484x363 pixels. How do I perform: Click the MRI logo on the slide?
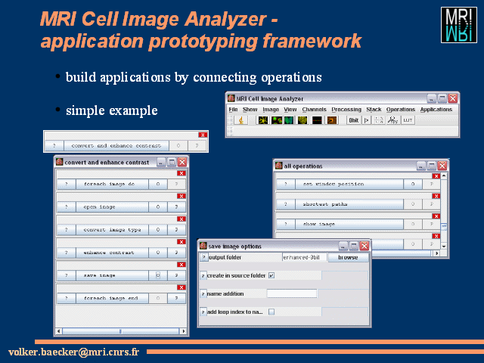459,25
